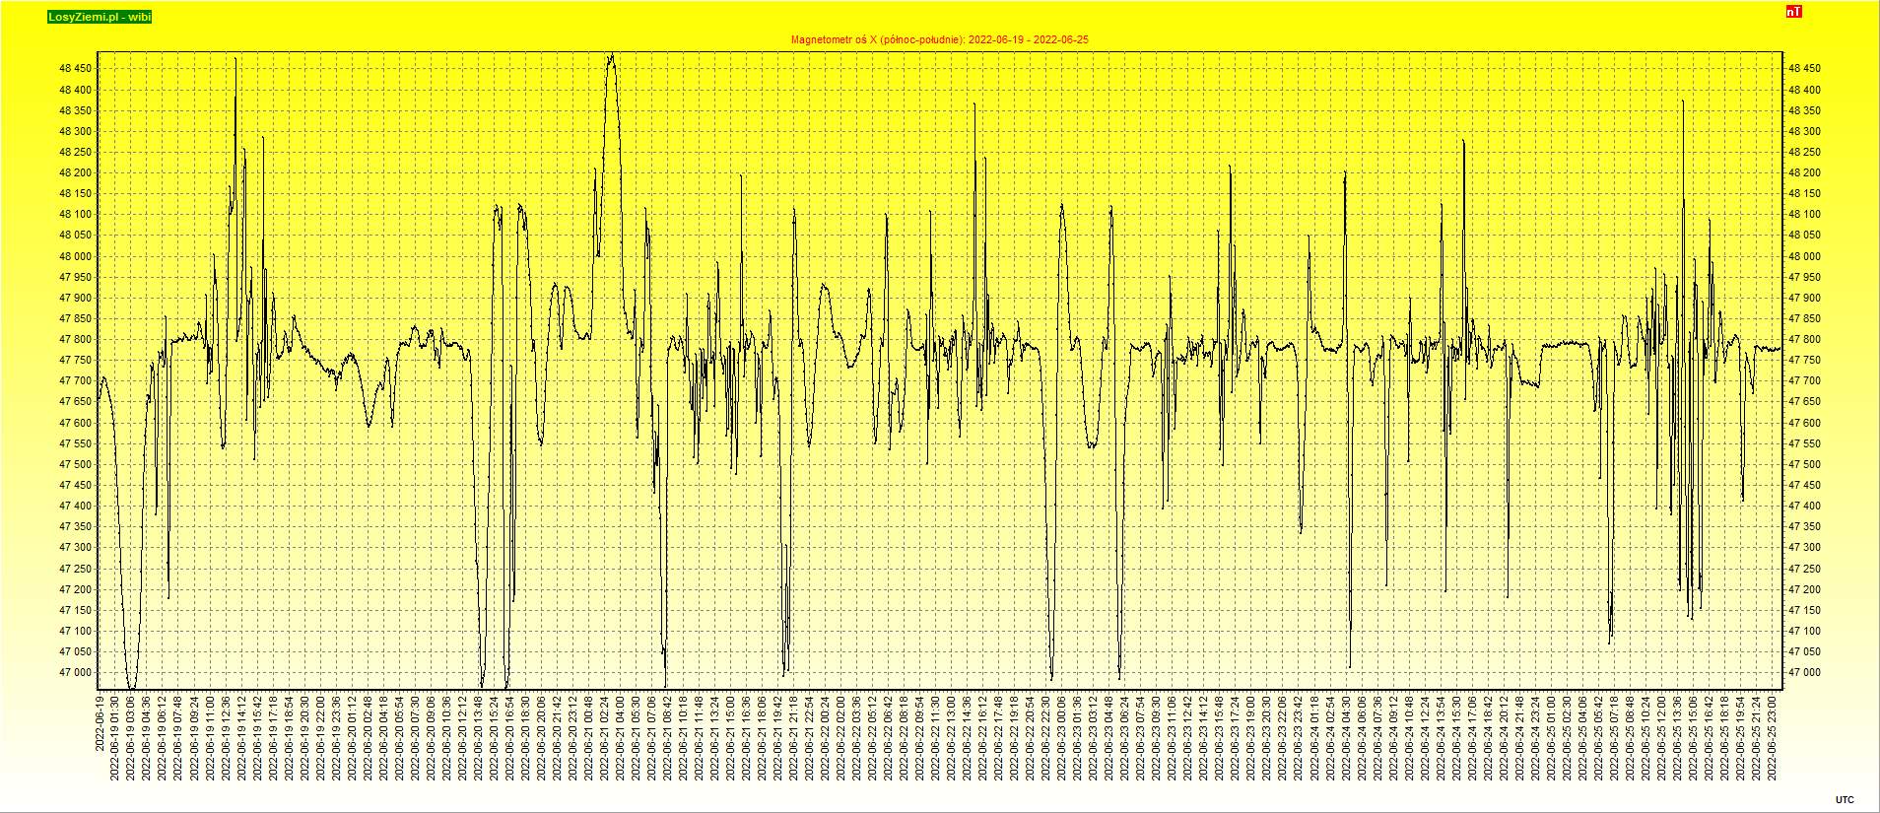This screenshot has width=1880, height=813.
Task: Click the Magnetometr oś X chart title
Action: [939, 40]
